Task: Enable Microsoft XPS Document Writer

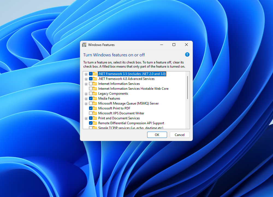Action: tap(90, 113)
